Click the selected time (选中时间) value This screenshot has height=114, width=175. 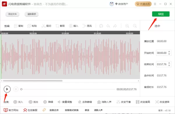point(162,75)
